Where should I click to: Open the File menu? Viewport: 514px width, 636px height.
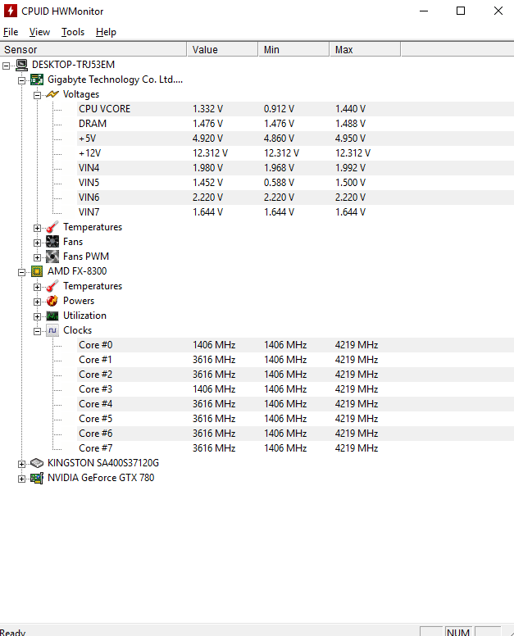[11, 32]
